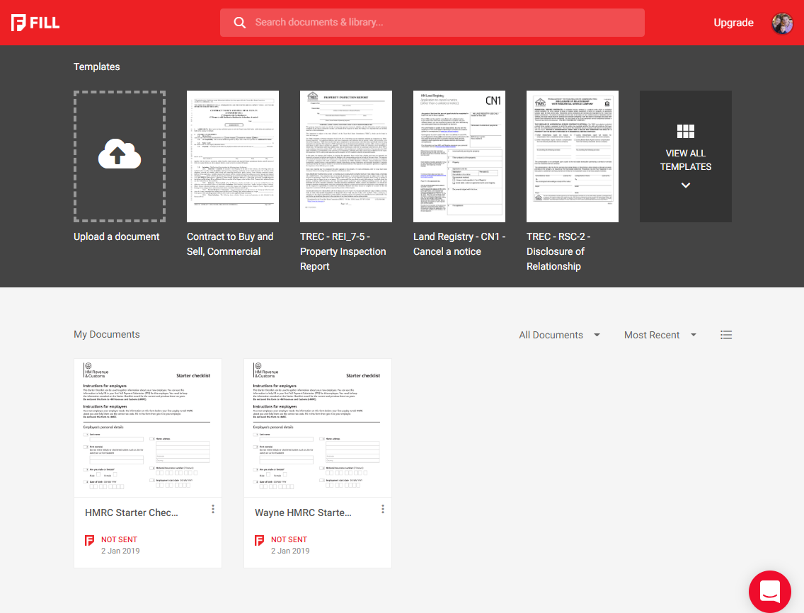Open HMRC Starter Checklist document thumbnail

click(148, 428)
